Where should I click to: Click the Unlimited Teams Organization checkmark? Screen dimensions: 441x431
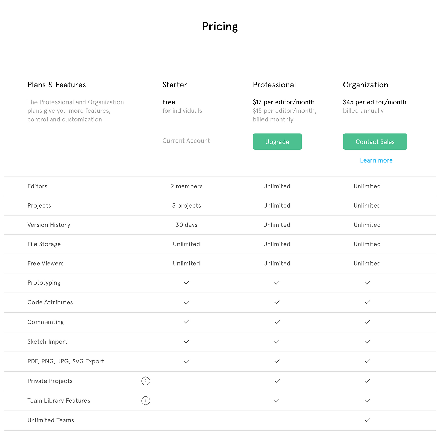click(x=367, y=420)
